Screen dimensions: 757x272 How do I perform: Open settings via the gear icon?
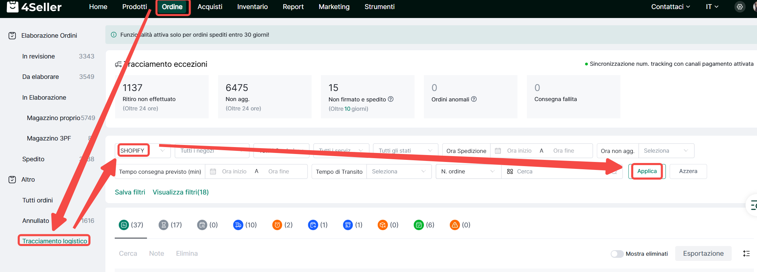pos(740,7)
